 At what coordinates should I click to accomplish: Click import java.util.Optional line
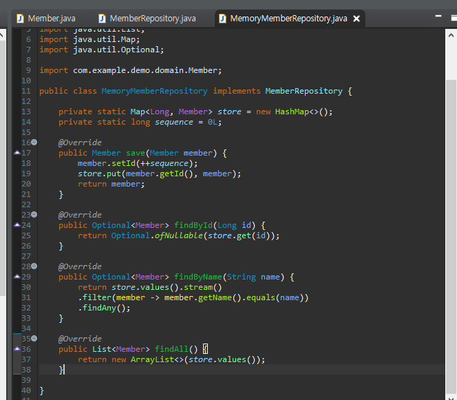(101, 50)
